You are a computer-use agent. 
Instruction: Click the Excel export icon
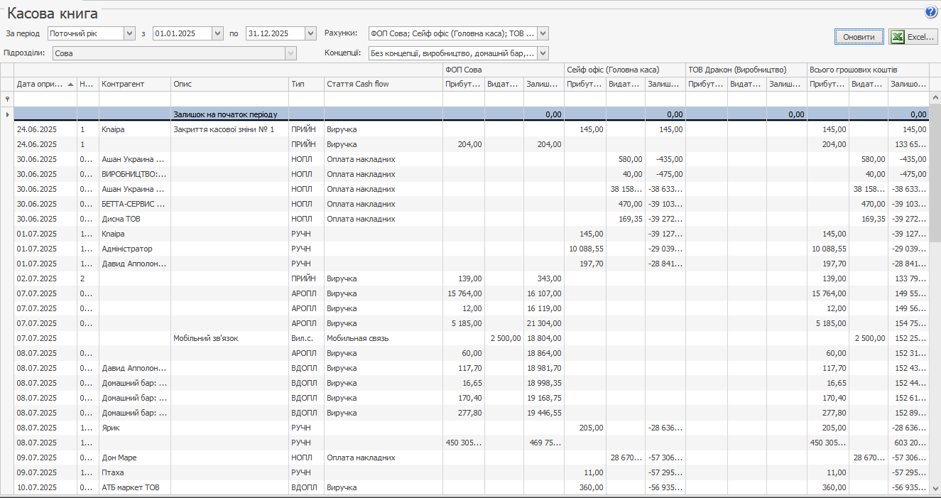pyautogui.click(x=898, y=37)
